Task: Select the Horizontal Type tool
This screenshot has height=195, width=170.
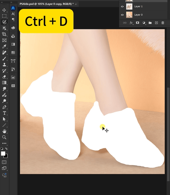Action: click(x=4, y=113)
